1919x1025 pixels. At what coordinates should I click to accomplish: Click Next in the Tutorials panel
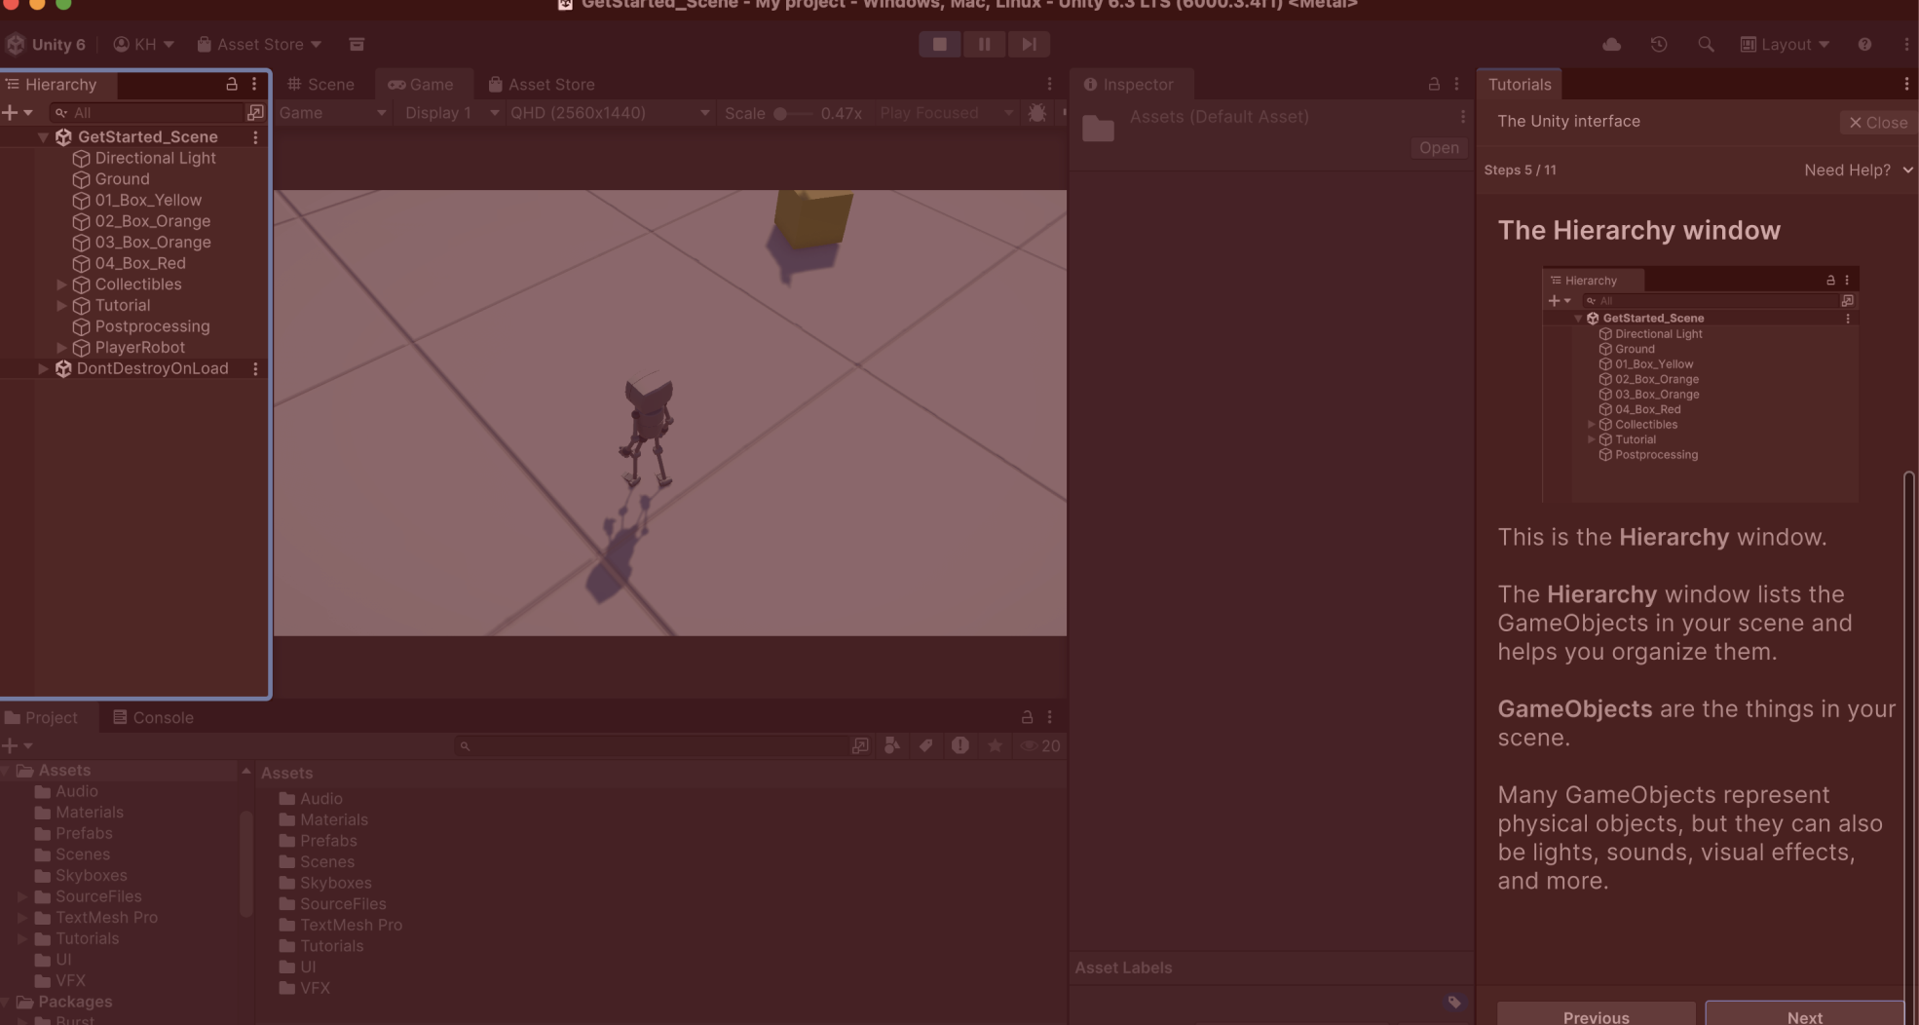pos(1805,1016)
